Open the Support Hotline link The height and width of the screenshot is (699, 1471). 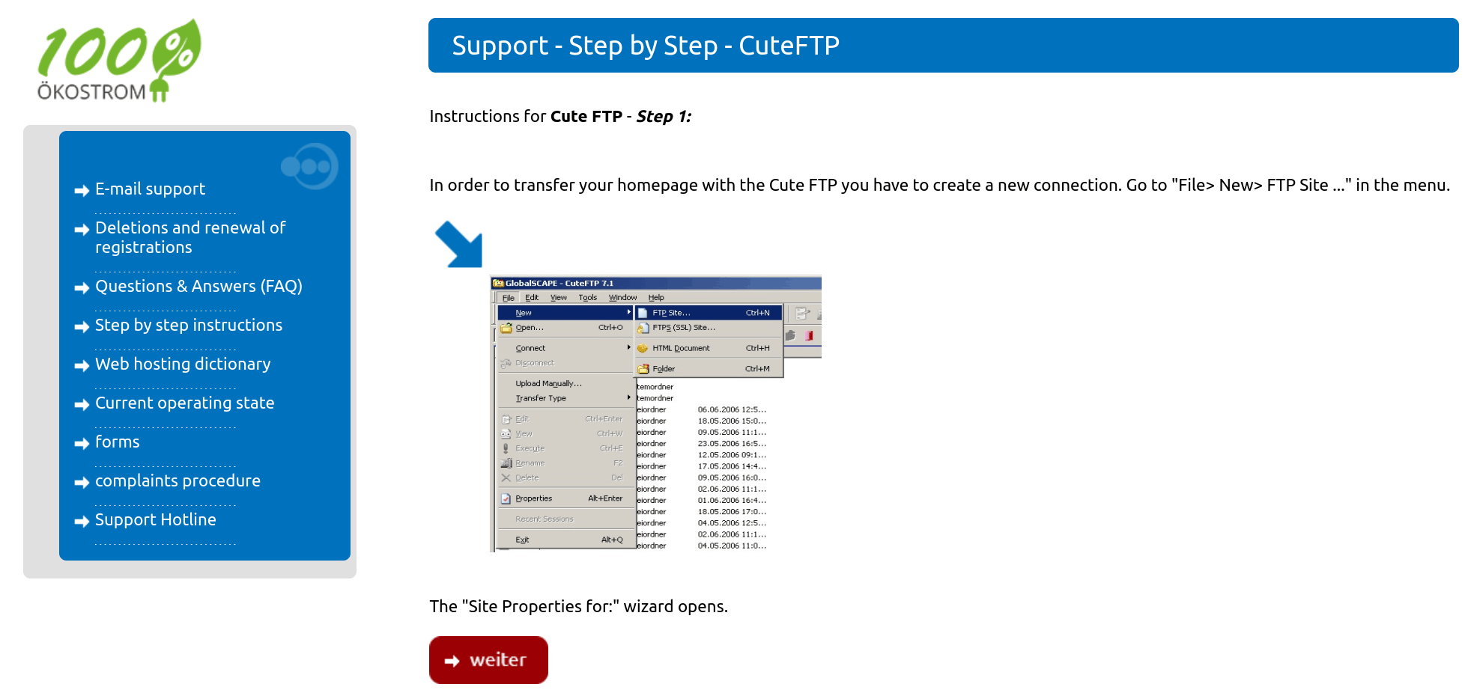pos(155,520)
